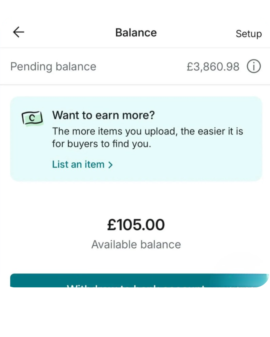Tap the £105.00 available amount
Image resolution: width=270 pixels, height=337 pixels.
[x=136, y=225]
